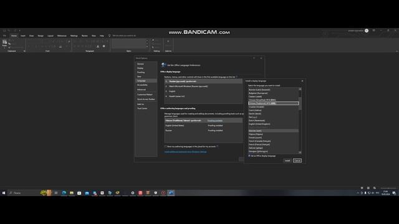The image size is (399, 224).
Task: Click the Paste icon in the ribbon
Action: (x=4, y=42)
